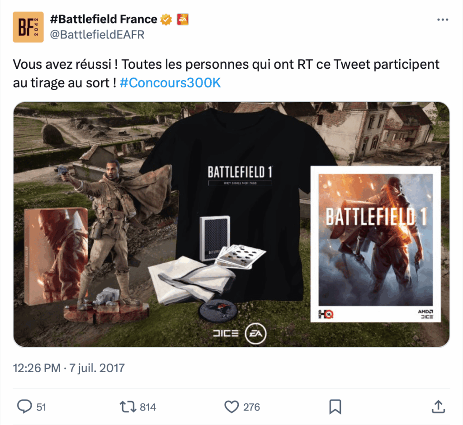This screenshot has height=425, width=463.
Task: View the 51 replies count
Action: (41, 407)
